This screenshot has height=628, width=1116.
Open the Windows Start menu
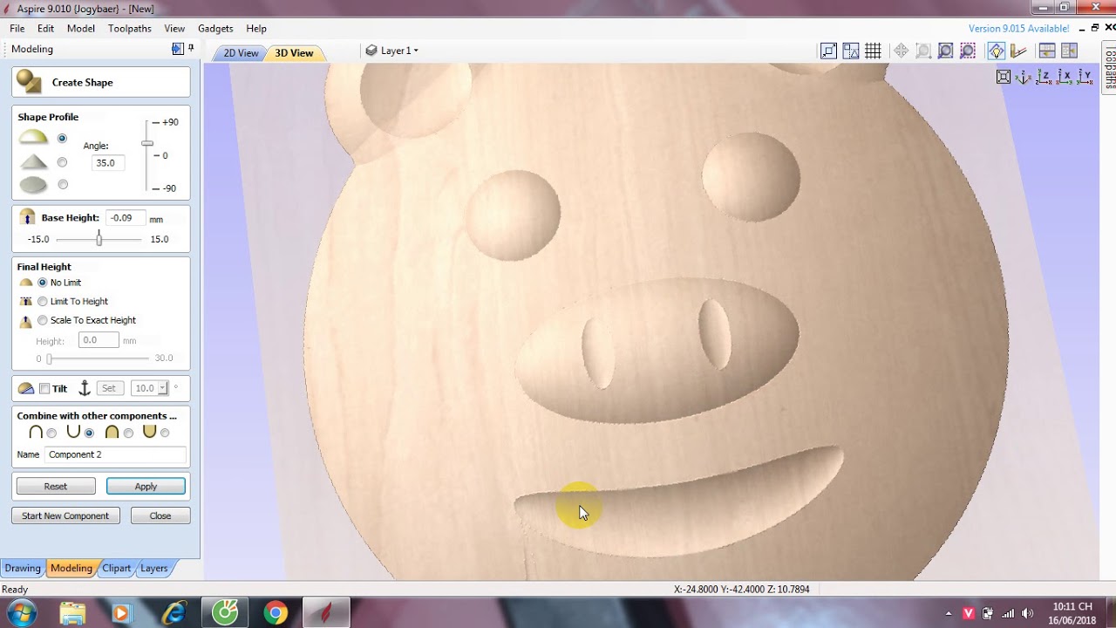coord(21,612)
